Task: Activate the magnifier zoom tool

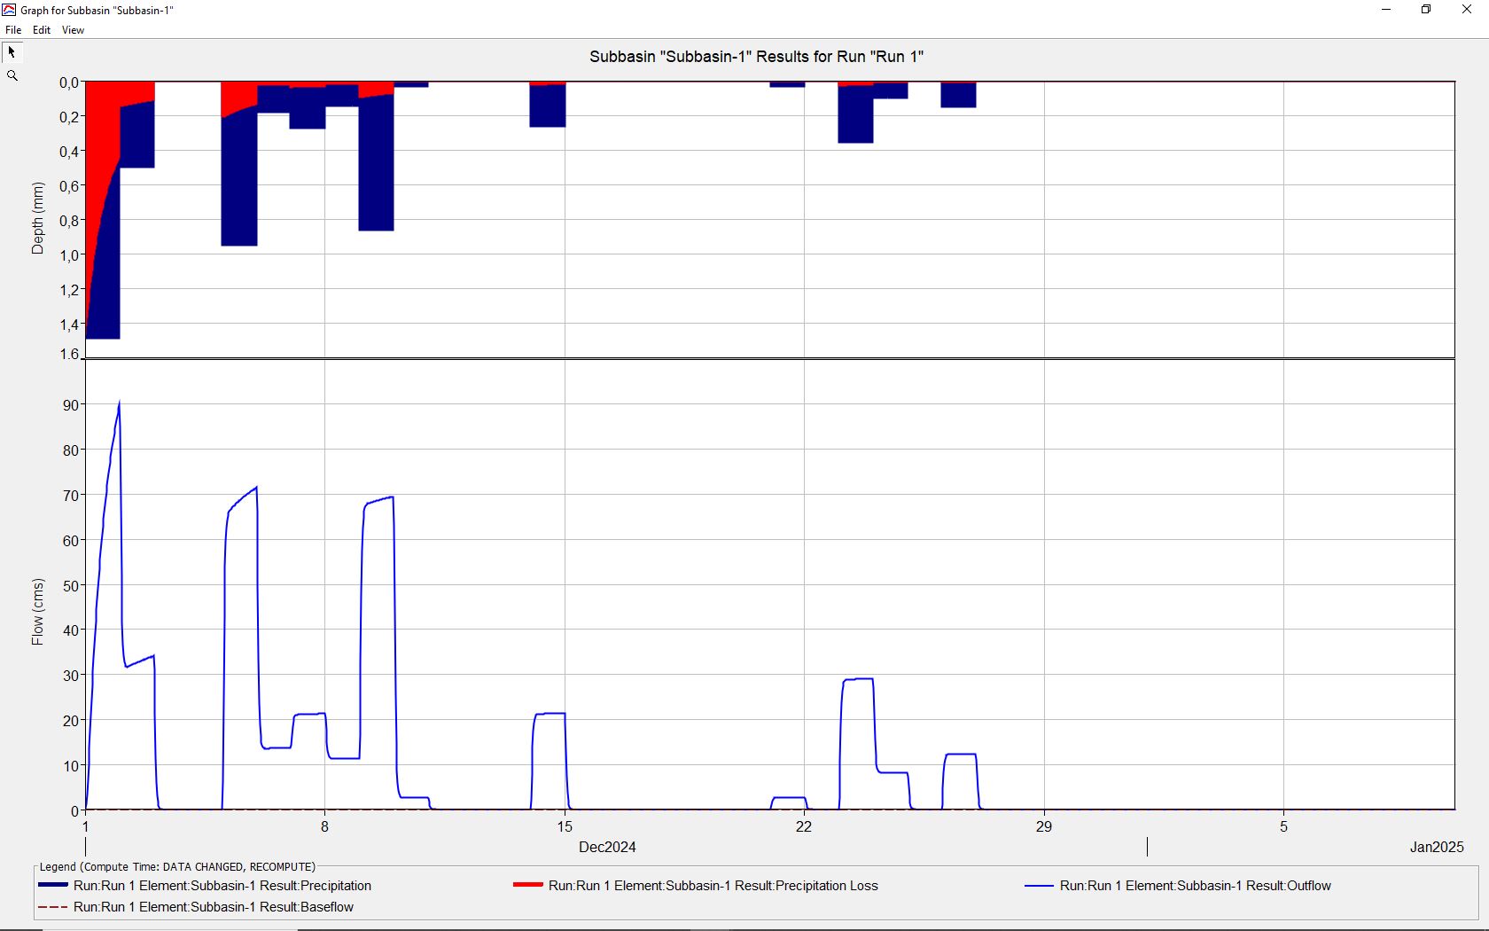Action: coord(12,76)
